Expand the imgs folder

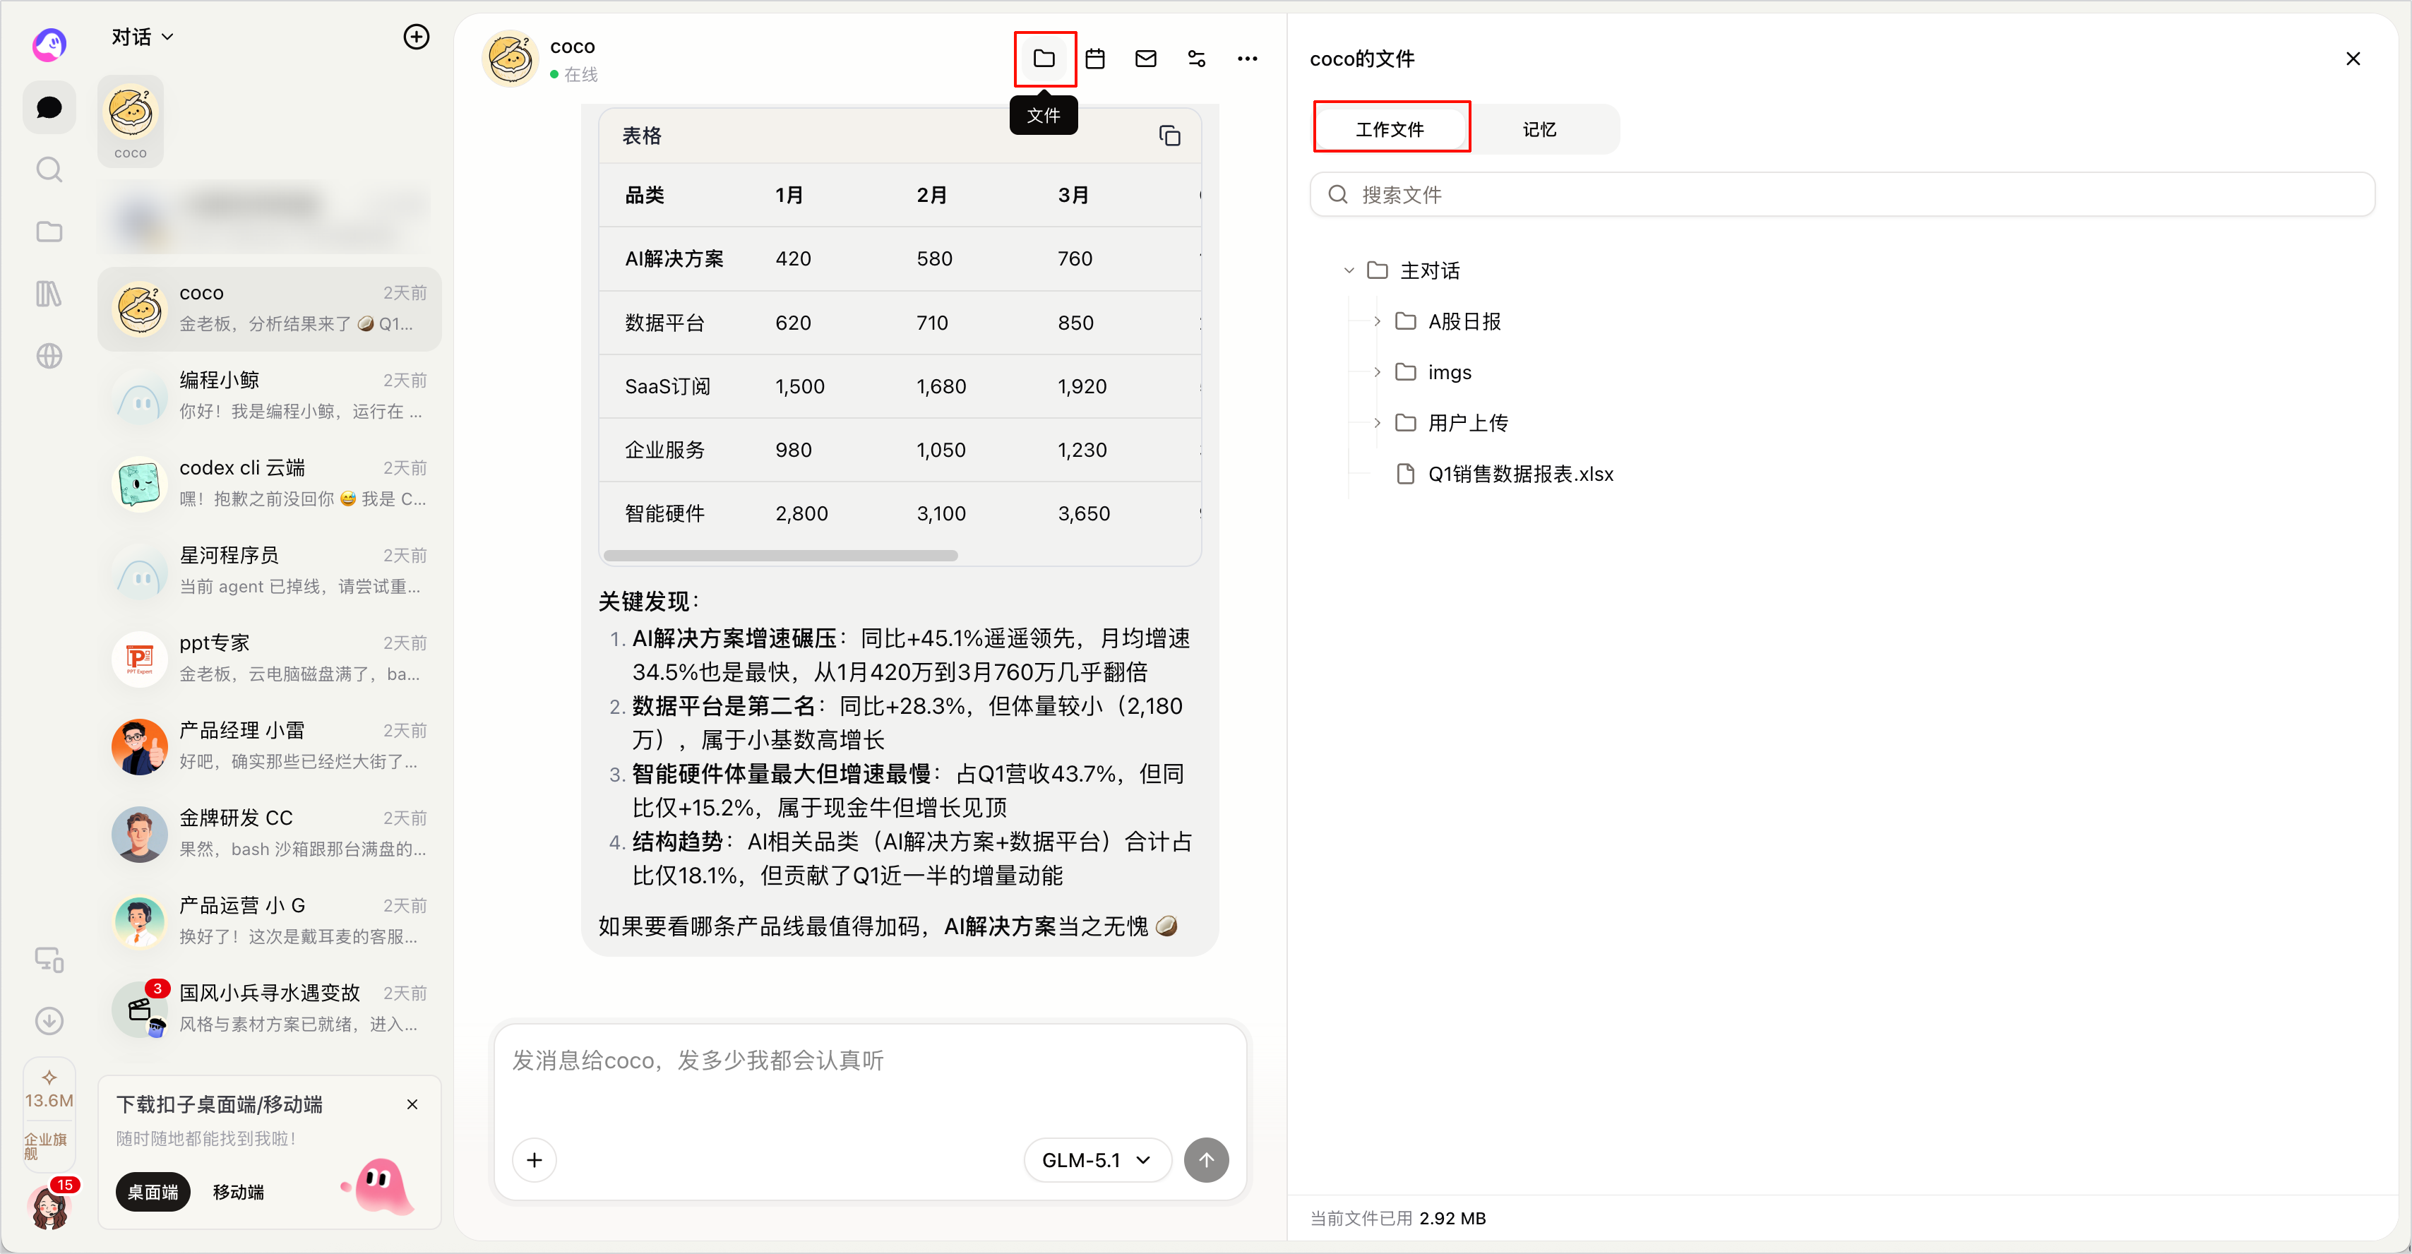coord(1376,372)
